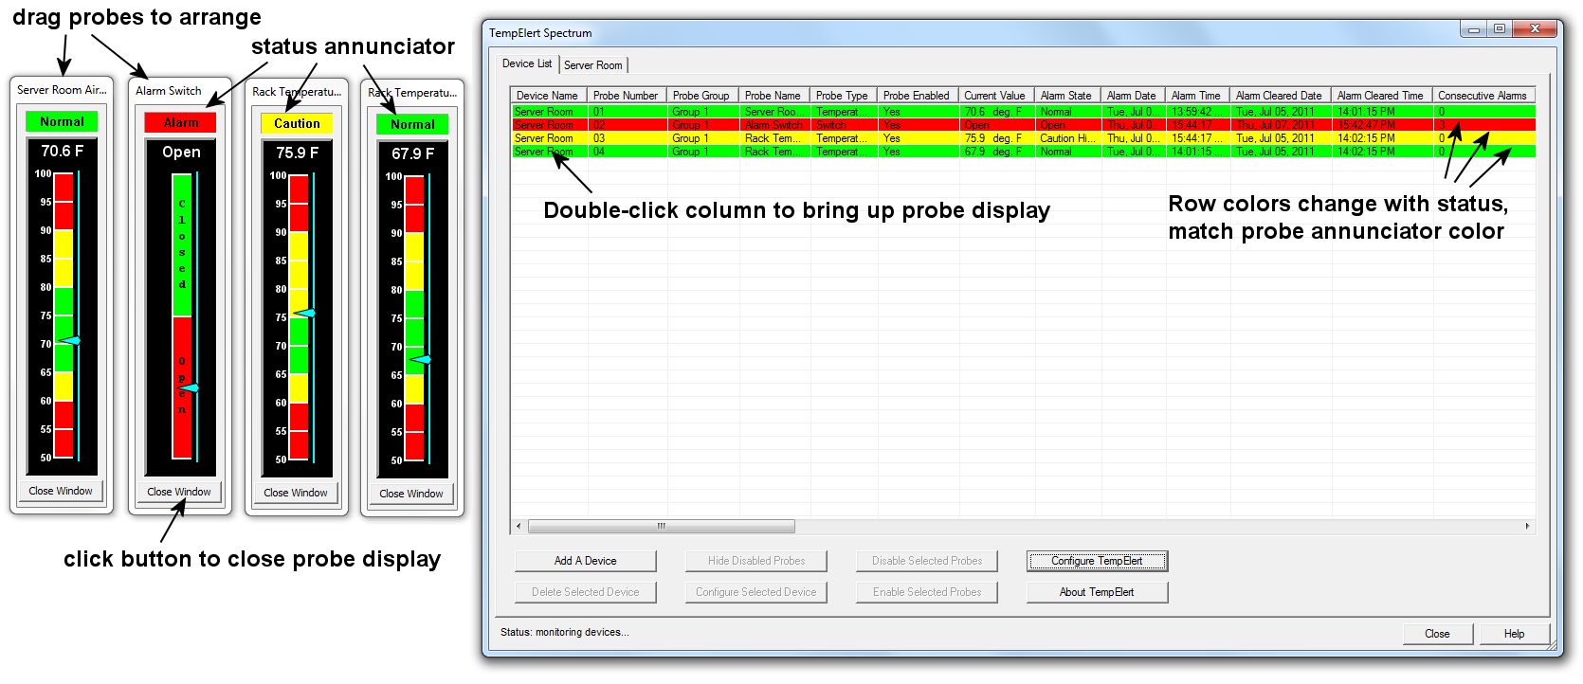Click the 67.9 deg. F value cell
The height and width of the screenshot is (684, 1583).
(x=996, y=152)
